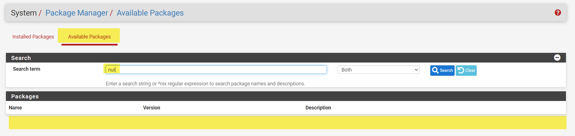Click the Version column header

152,108
